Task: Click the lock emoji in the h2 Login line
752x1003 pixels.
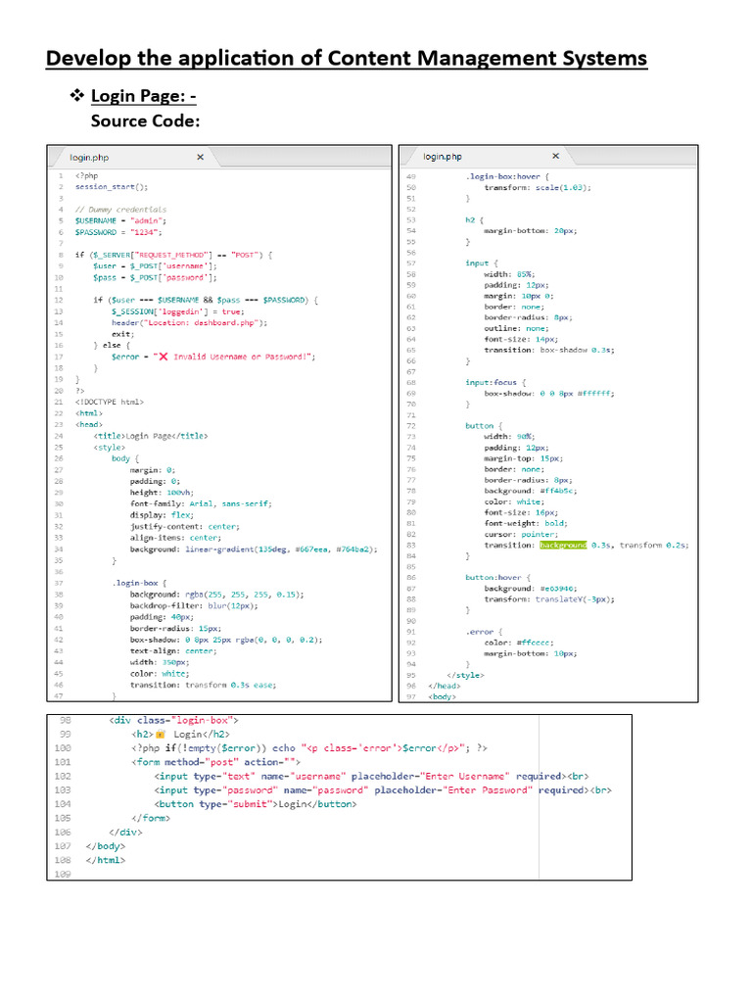Action: [161, 735]
